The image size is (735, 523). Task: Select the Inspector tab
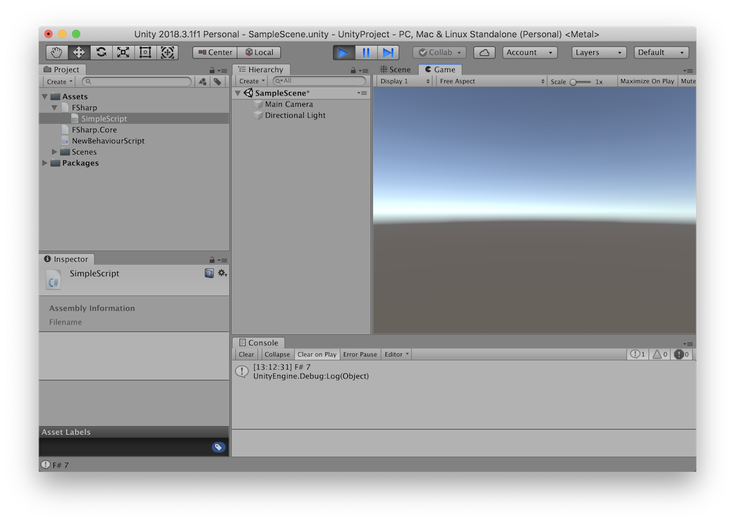66,259
